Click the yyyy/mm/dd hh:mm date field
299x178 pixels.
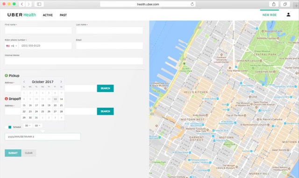43,136
